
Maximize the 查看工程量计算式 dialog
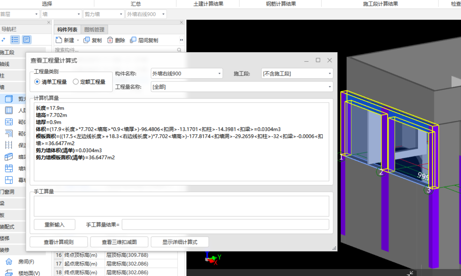click(x=318, y=60)
